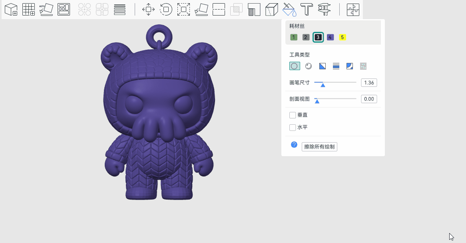Image resolution: width=466 pixels, height=243 pixels.
Task: Pick filament 2 gray swatch
Action: (306, 37)
